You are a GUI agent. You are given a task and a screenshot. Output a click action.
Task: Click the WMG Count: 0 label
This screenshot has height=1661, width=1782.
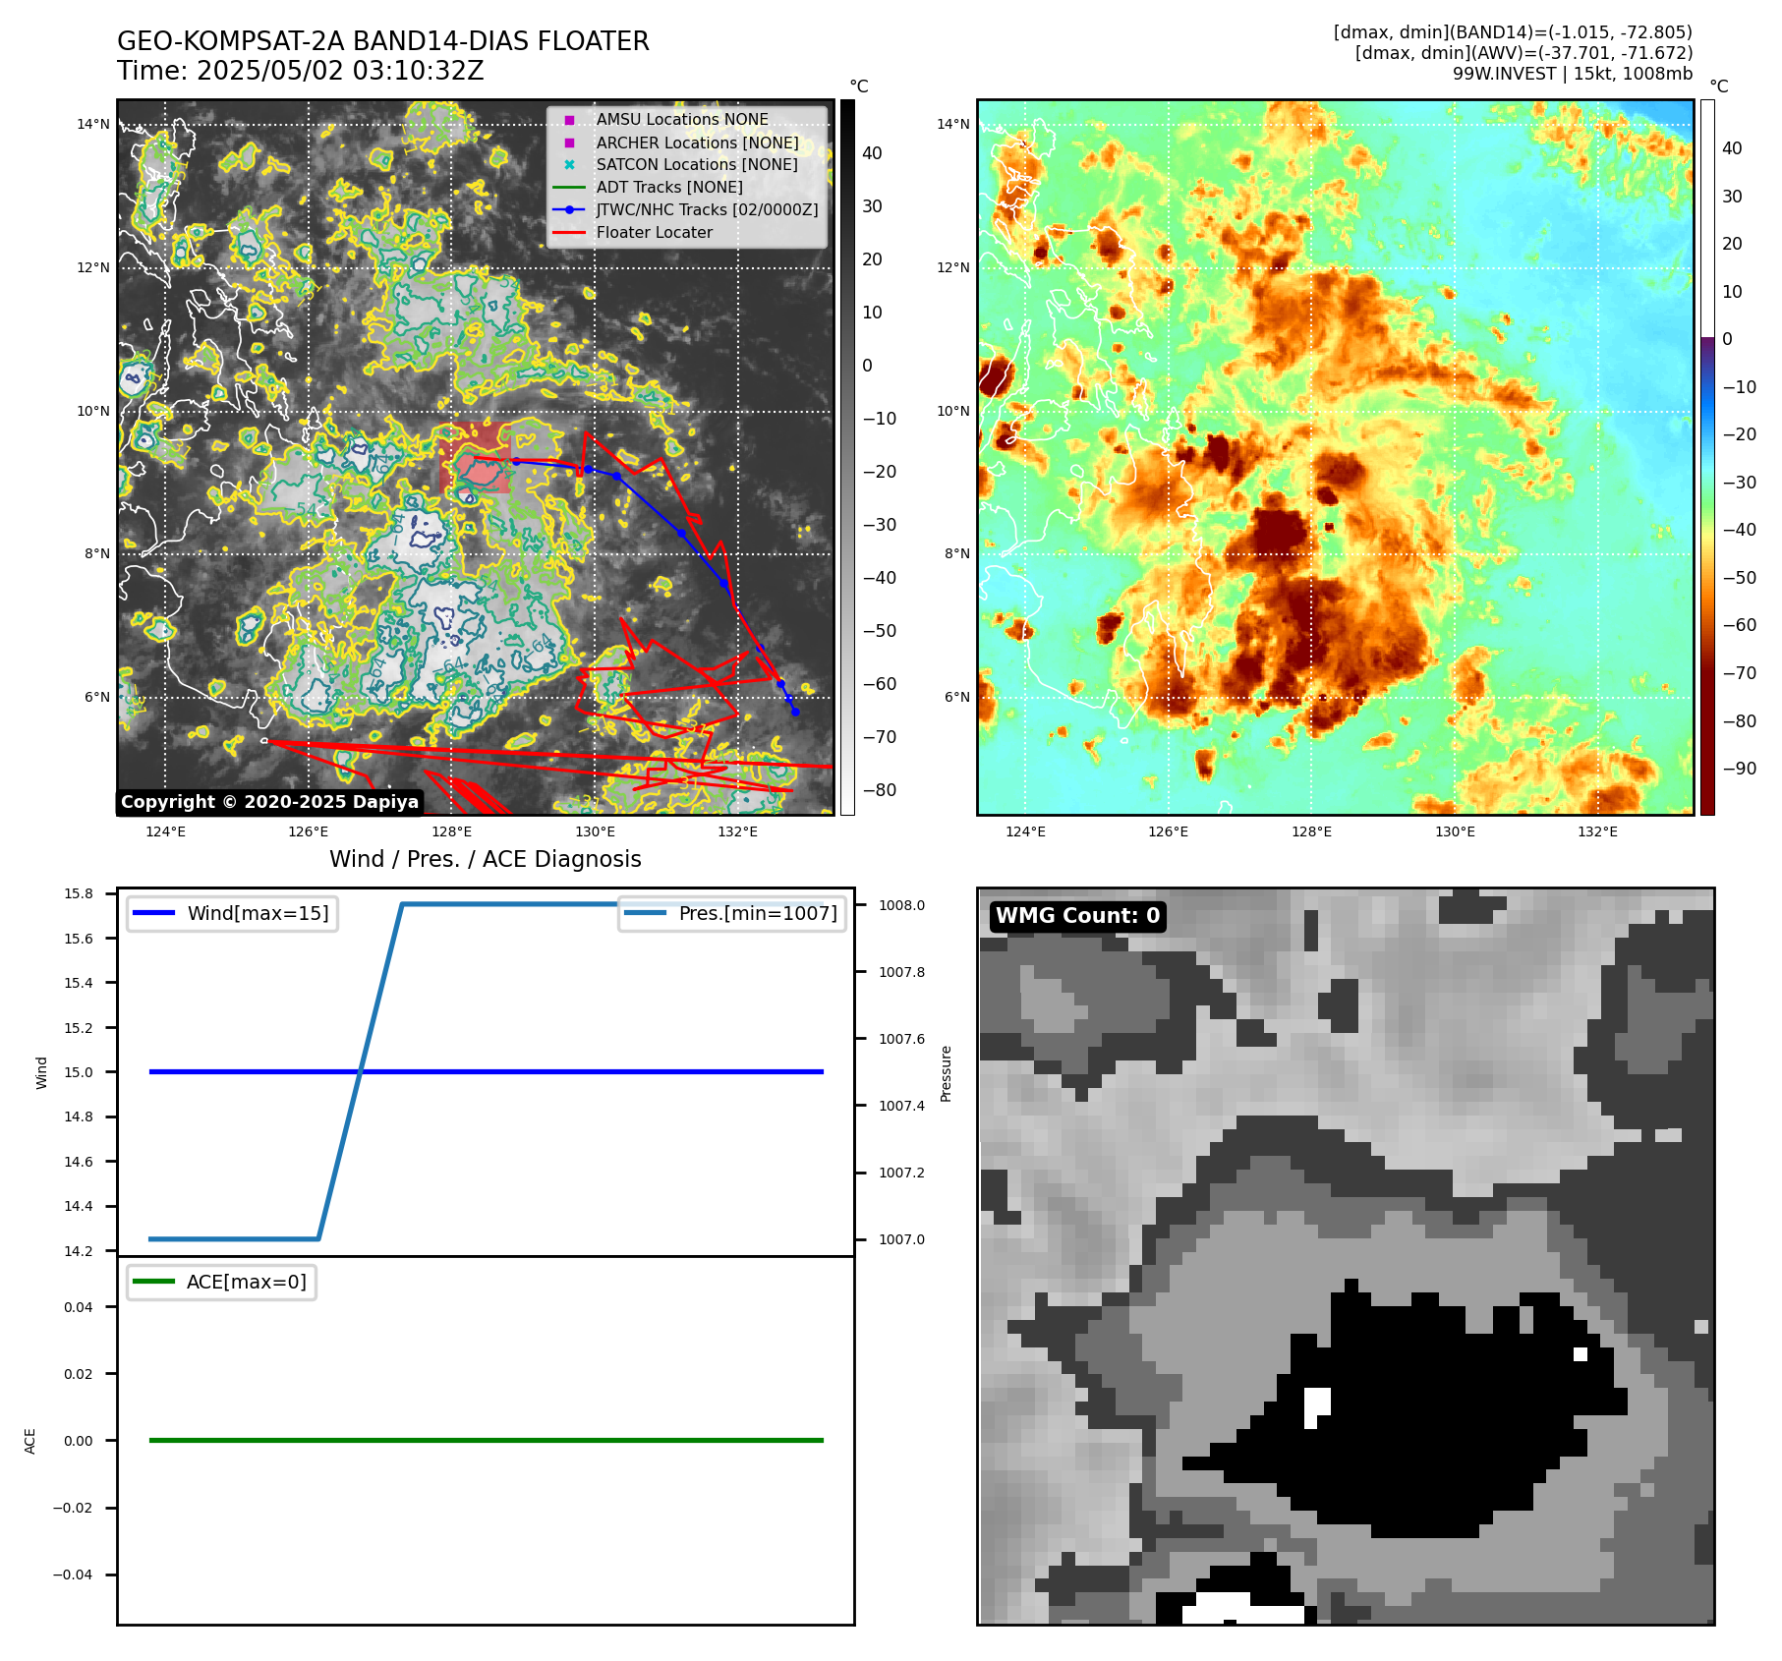1078,916
